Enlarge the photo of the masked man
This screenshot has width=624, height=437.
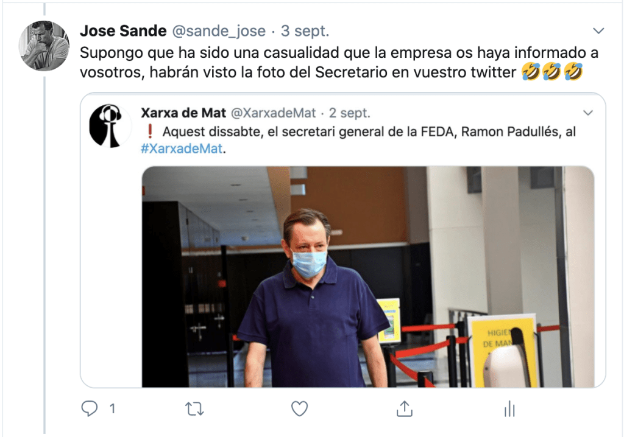tap(368, 277)
